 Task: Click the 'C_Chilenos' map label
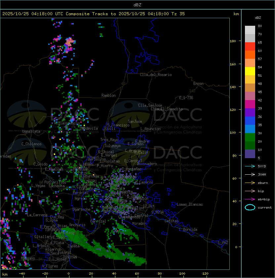tap(31, 144)
